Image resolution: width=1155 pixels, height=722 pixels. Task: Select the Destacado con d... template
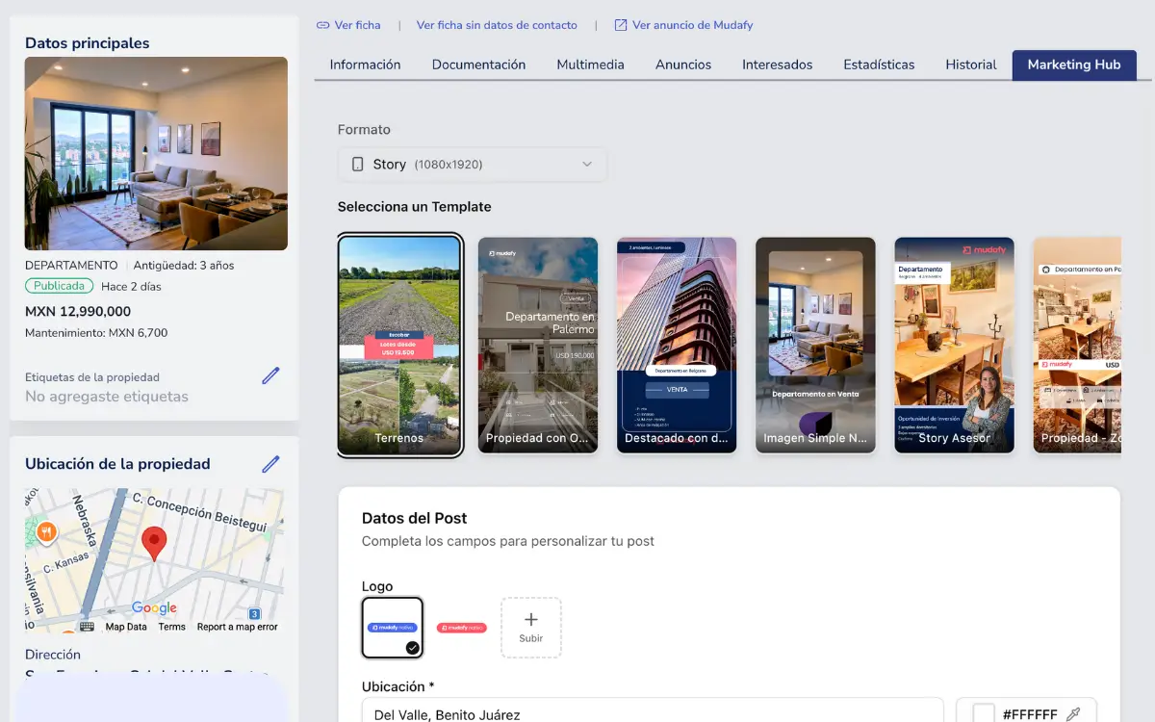[677, 345]
